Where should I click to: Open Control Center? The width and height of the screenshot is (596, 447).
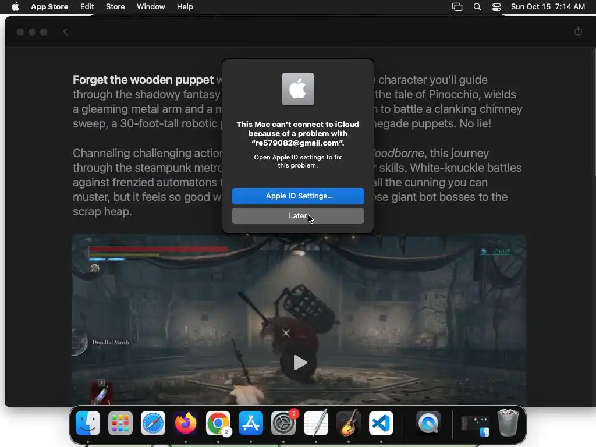click(x=496, y=7)
